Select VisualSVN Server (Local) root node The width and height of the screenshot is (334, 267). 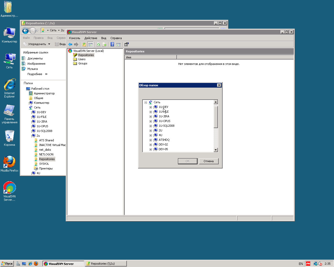coord(88,51)
